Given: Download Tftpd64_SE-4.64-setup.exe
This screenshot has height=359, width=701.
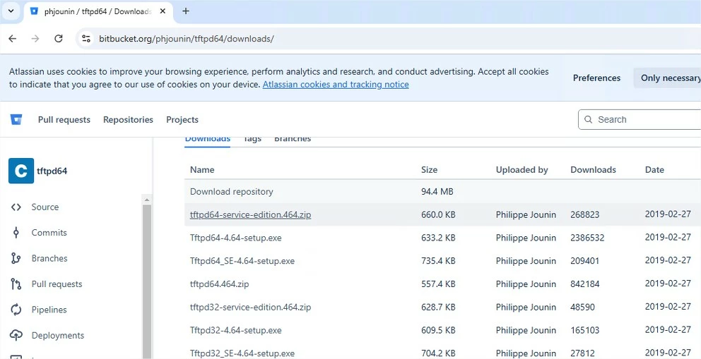Looking at the screenshot, I should coord(242,261).
